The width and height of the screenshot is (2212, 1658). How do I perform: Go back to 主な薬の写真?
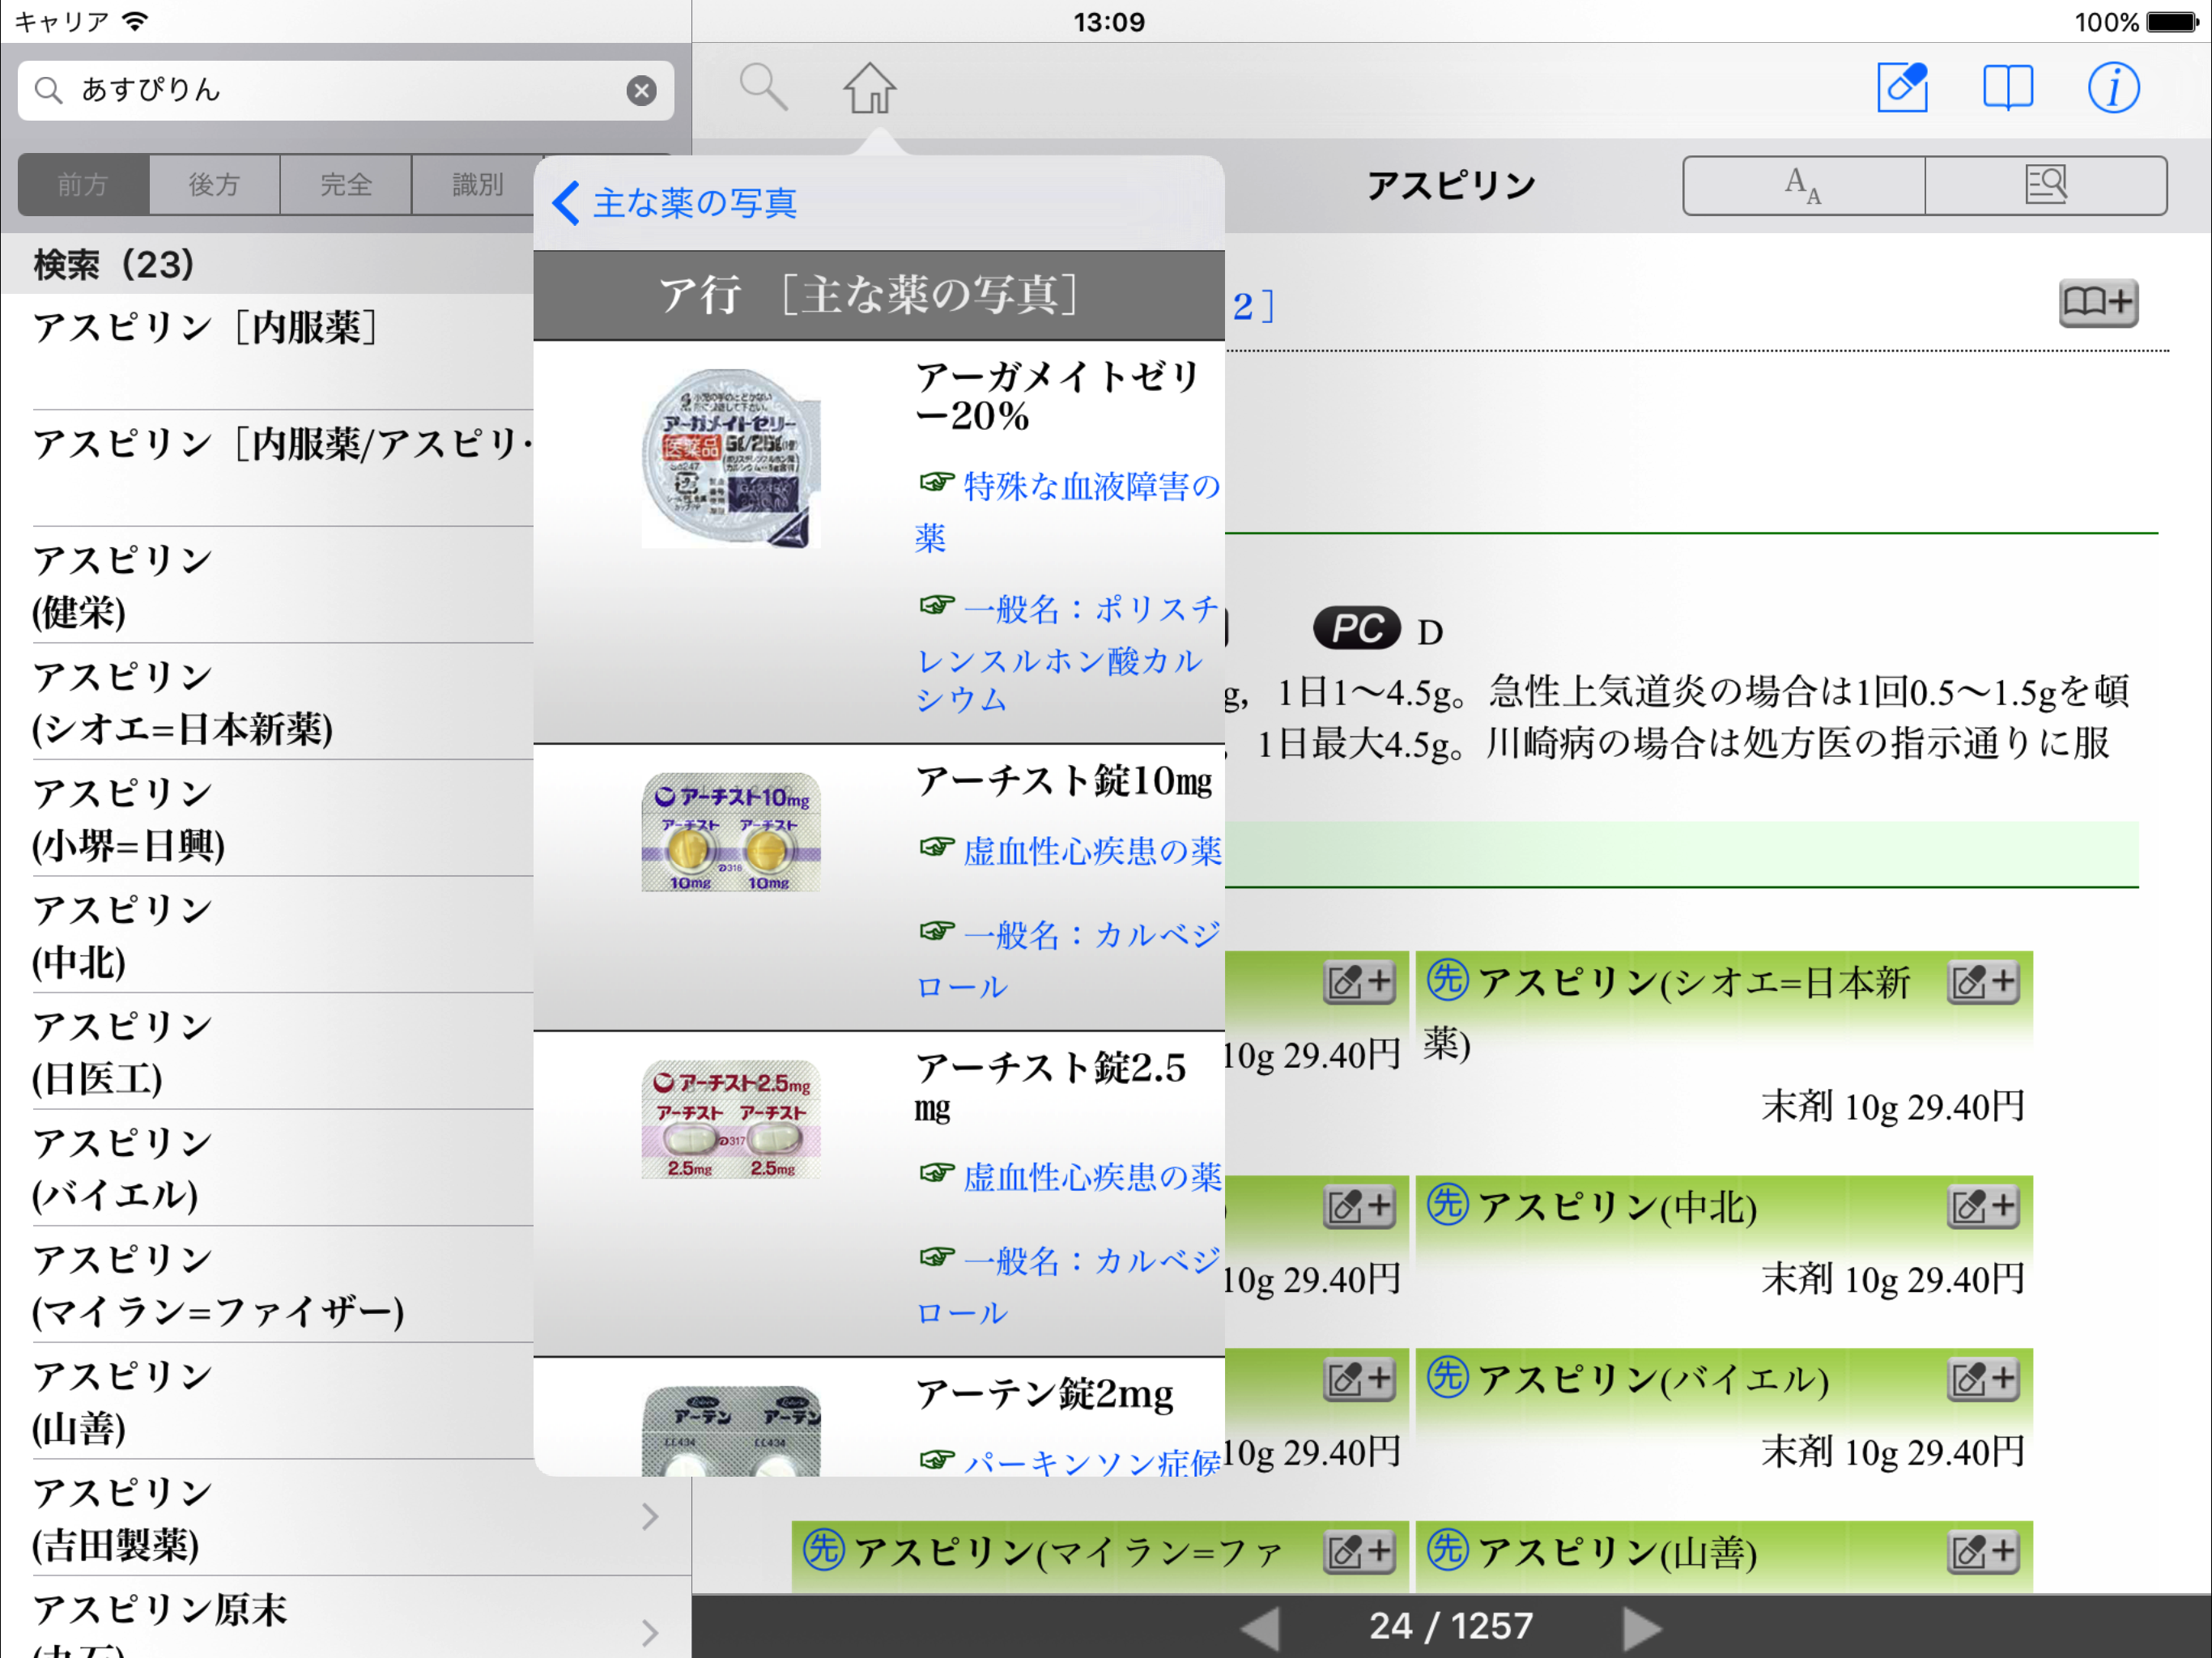click(675, 203)
